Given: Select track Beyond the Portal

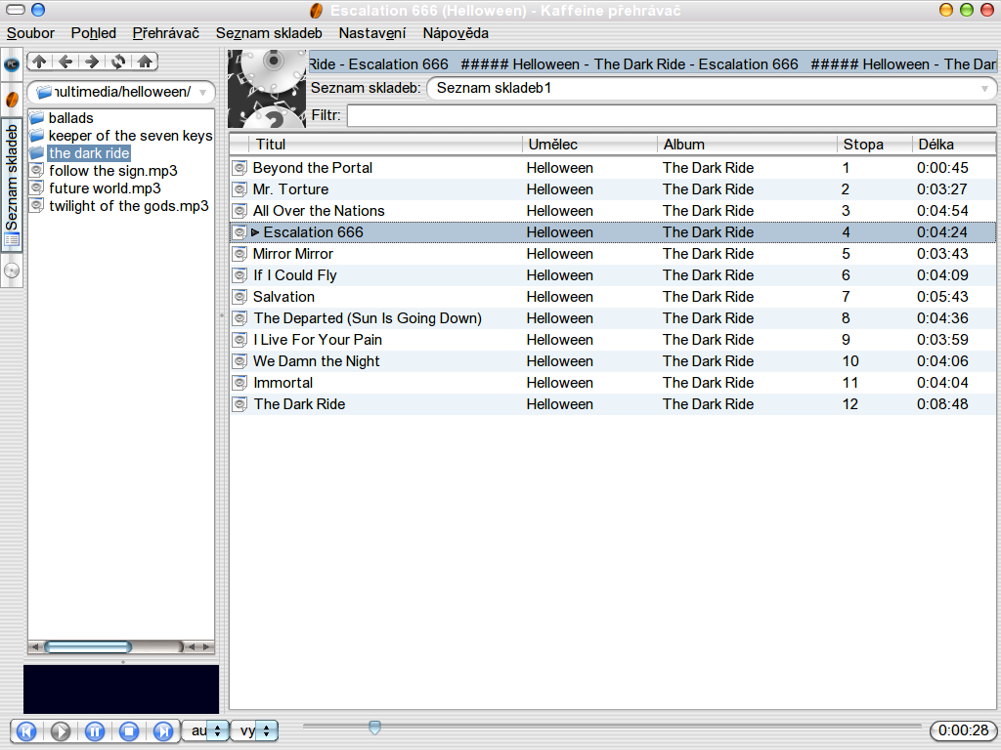Looking at the screenshot, I should (x=613, y=168).
